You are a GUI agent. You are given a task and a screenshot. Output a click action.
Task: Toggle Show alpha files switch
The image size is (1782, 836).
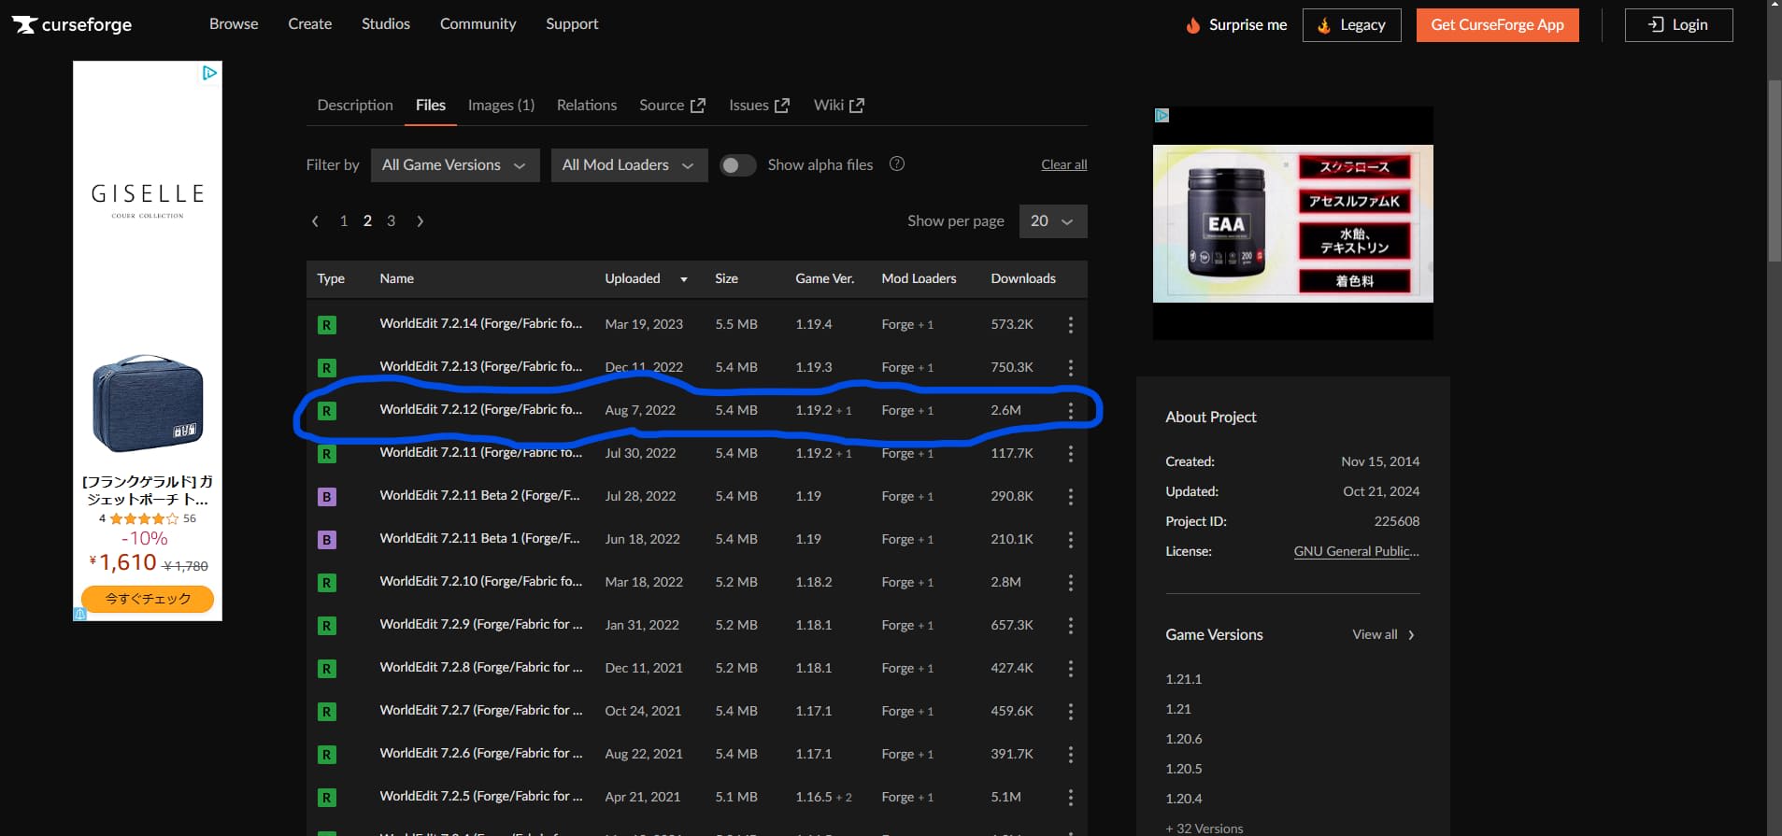(x=737, y=165)
